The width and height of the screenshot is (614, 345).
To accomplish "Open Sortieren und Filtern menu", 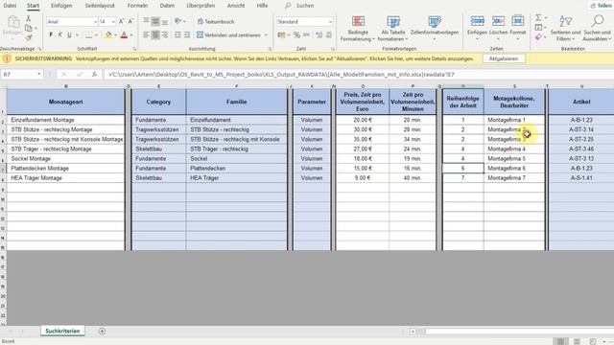I will 565,28.
